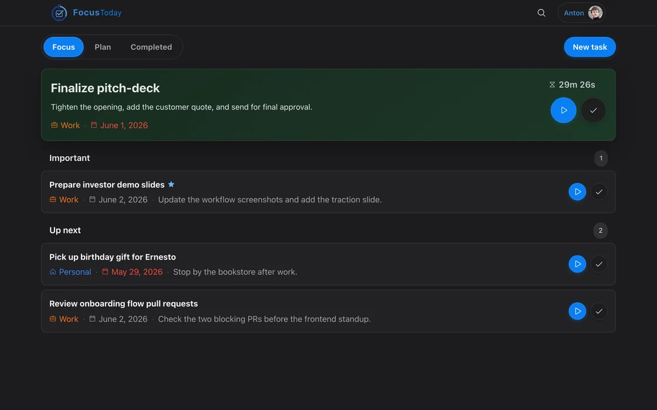657x410 pixels.
Task: Click 'Check the two blocking PRs' description
Action: 265,319
